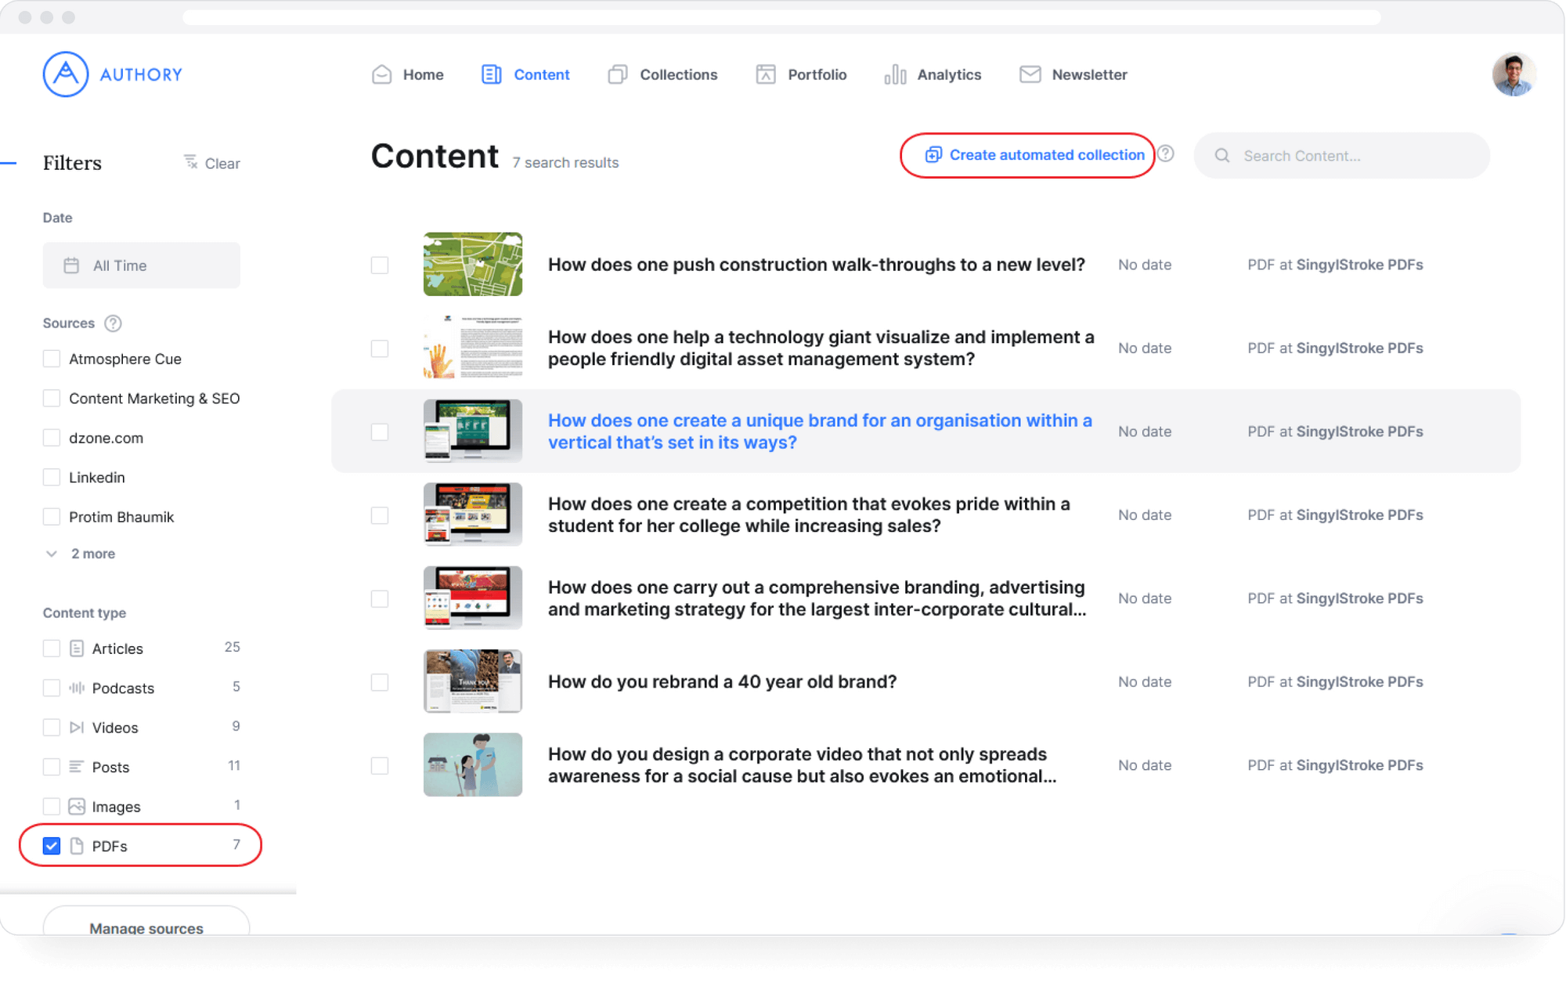
Task: Expand the 2 more sources list
Action: [x=81, y=553]
